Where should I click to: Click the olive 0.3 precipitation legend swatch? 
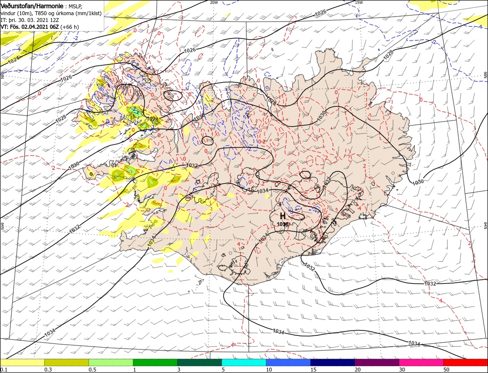pos(66,362)
